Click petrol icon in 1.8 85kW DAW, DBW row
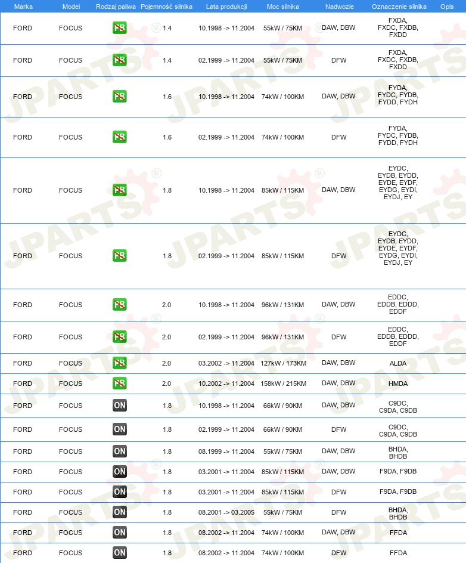Viewport: 466px width, 563px height. pyautogui.click(x=119, y=190)
